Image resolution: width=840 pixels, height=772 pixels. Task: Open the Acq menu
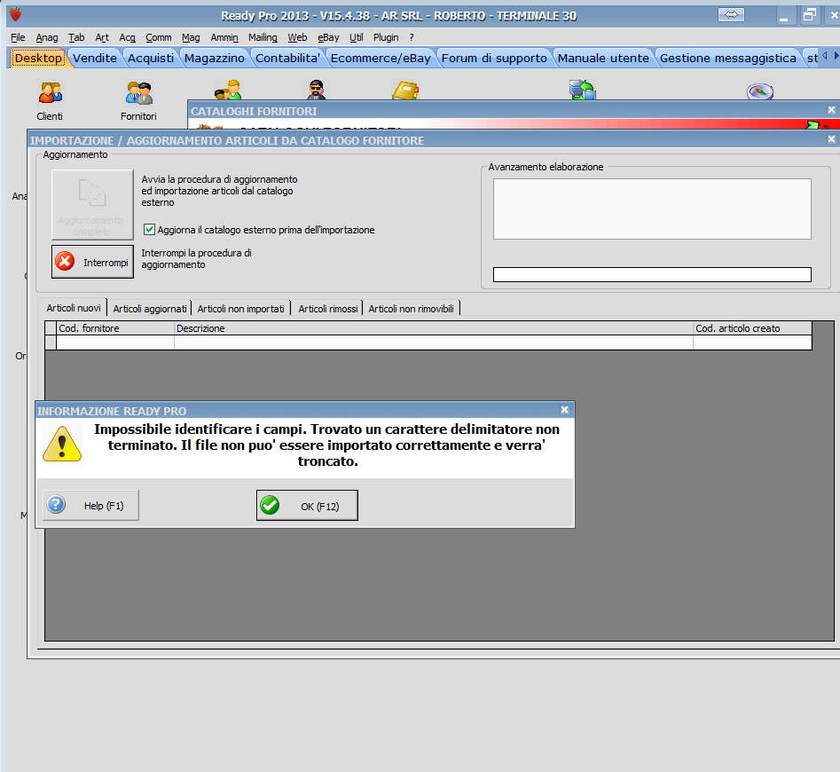[127, 37]
